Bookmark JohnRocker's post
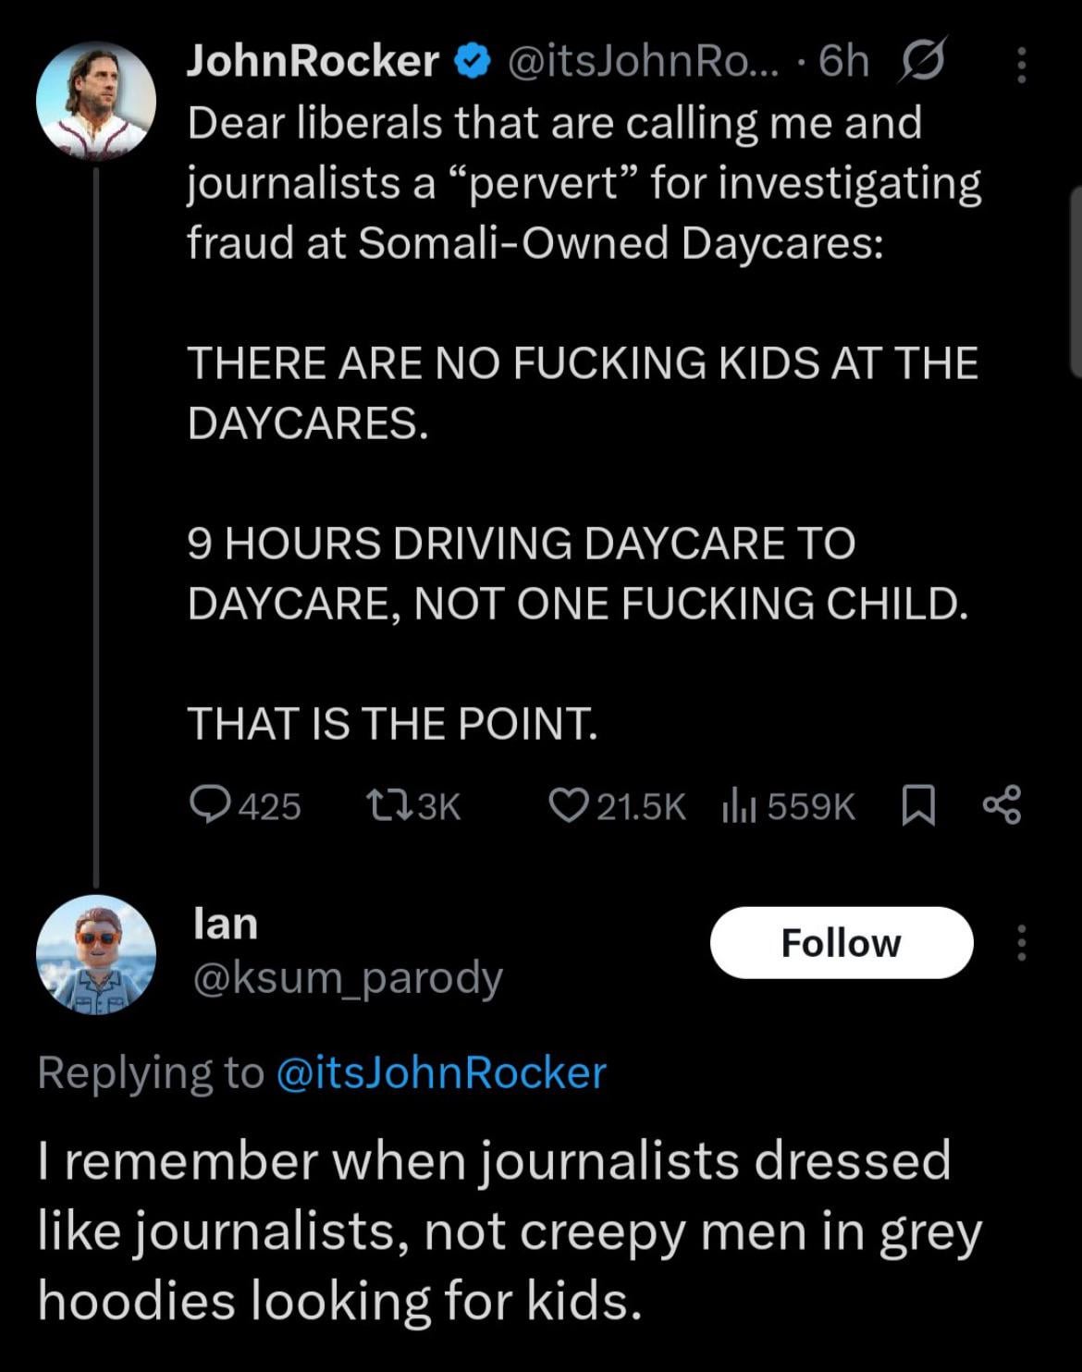 (x=917, y=806)
